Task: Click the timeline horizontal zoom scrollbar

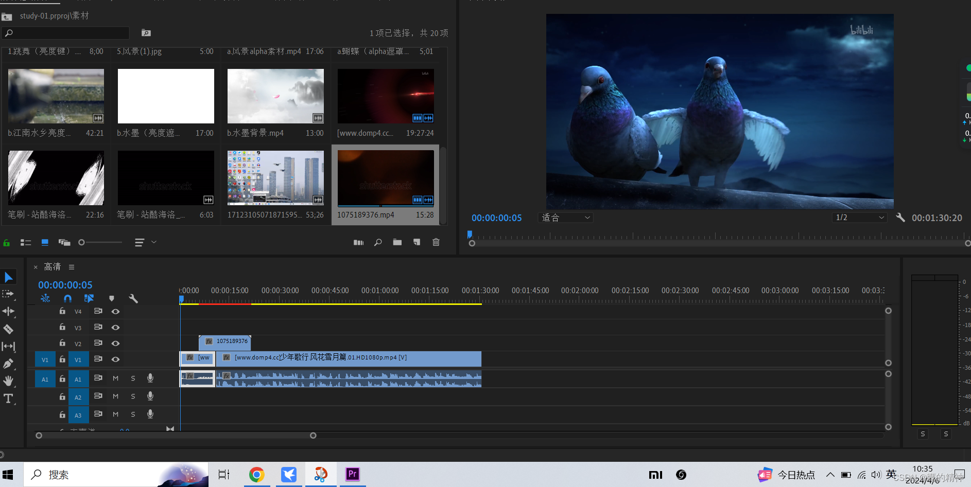Action: point(176,436)
